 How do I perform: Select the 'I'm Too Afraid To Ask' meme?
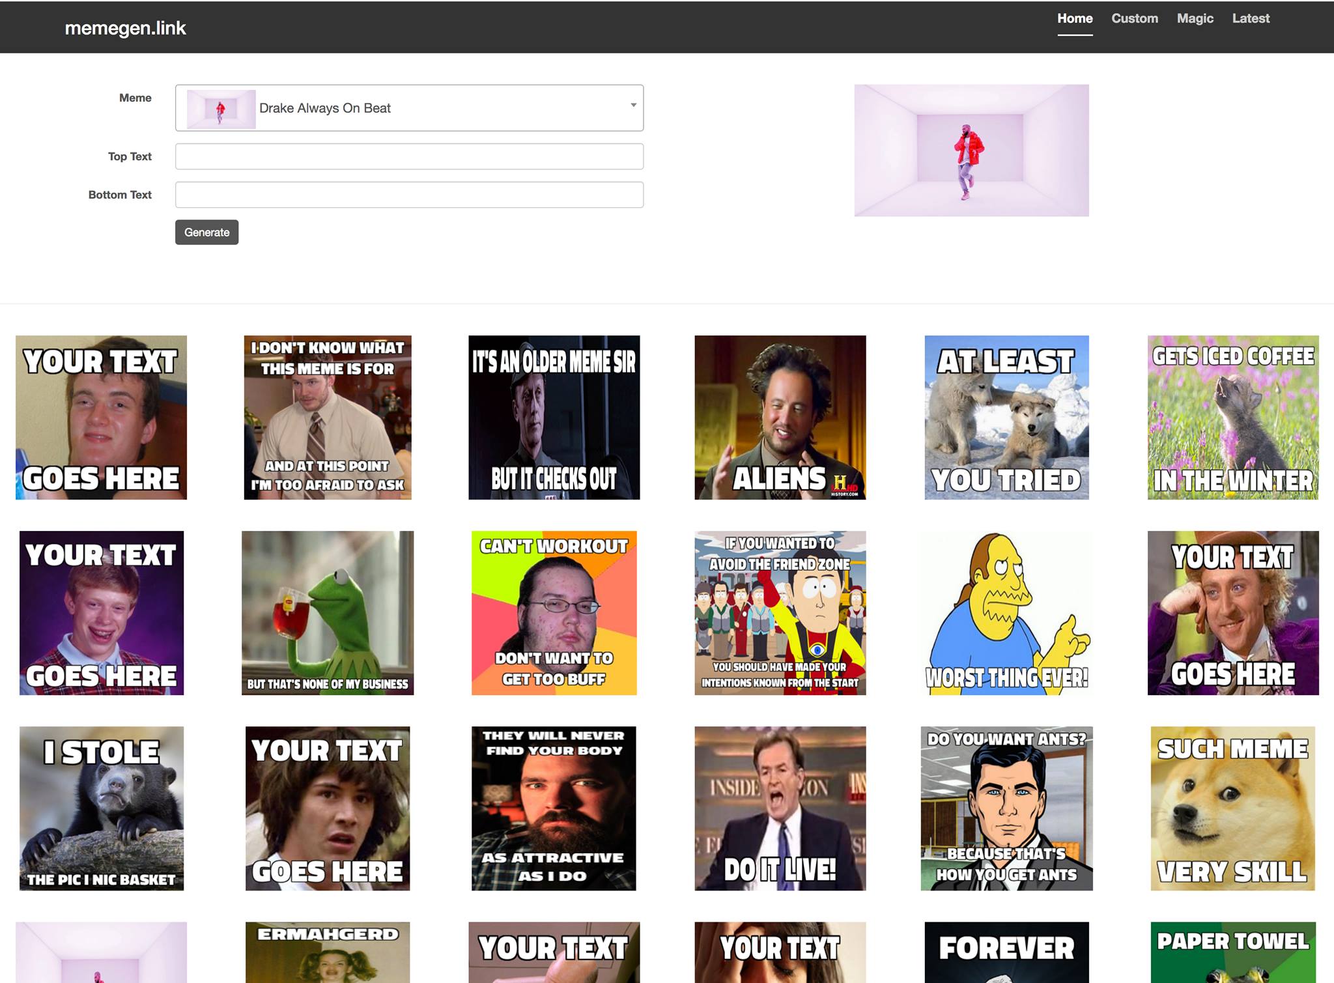[328, 418]
